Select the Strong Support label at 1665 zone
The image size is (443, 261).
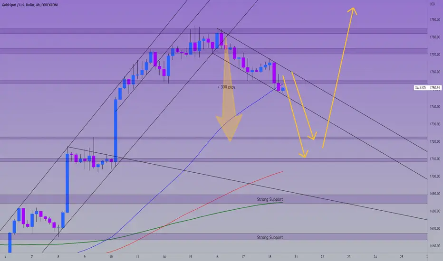tap(270, 237)
